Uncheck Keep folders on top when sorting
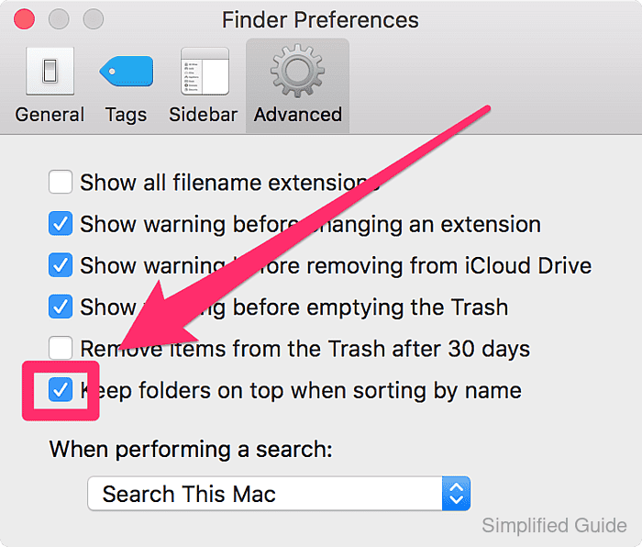 tap(61, 390)
